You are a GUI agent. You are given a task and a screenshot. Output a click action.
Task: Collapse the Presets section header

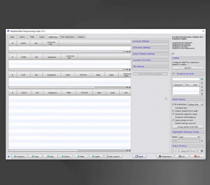[188, 58]
